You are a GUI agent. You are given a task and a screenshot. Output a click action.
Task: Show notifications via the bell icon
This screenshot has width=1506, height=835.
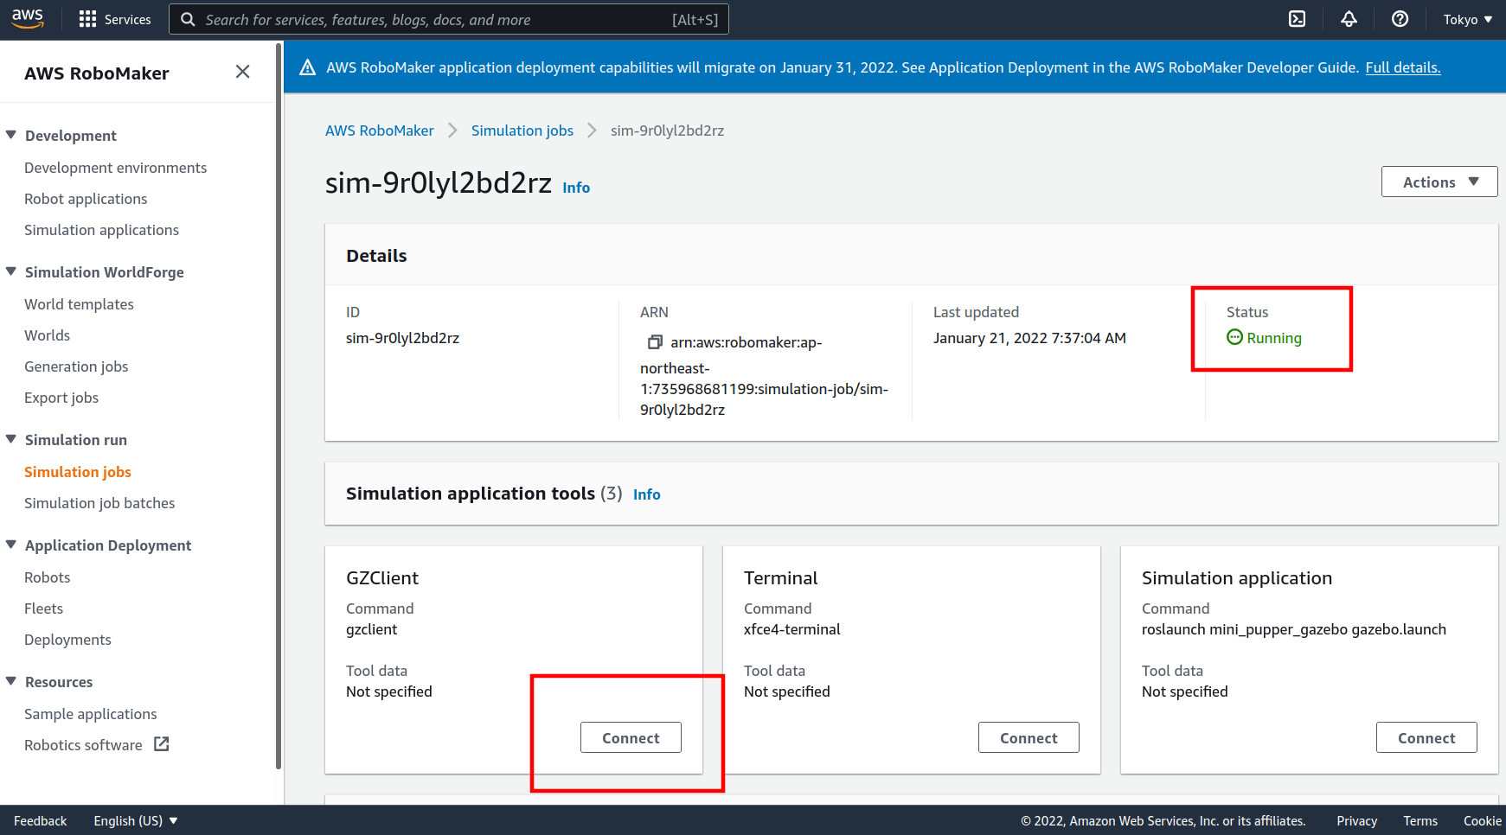pyautogui.click(x=1349, y=19)
